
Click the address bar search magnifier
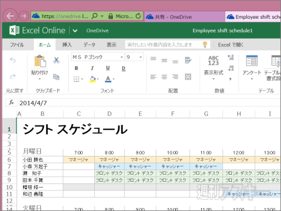tap(94, 16)
